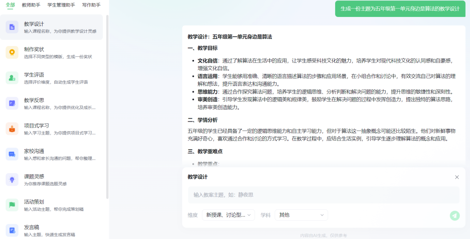Select the 教学设计 list item title

click(34, 24)
